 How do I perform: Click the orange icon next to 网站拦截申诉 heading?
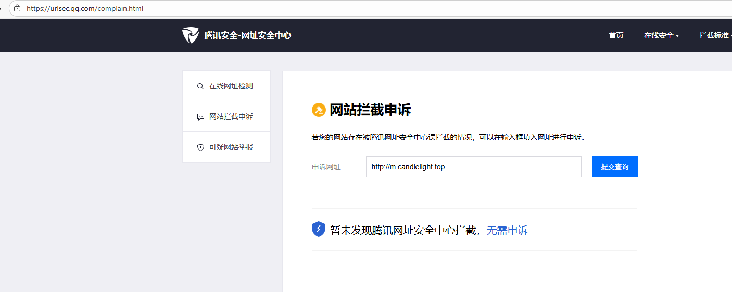tap(319, 110)
